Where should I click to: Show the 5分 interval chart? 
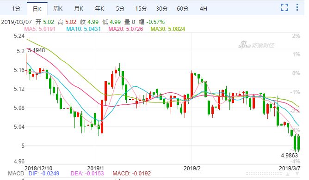coord(120,9)
